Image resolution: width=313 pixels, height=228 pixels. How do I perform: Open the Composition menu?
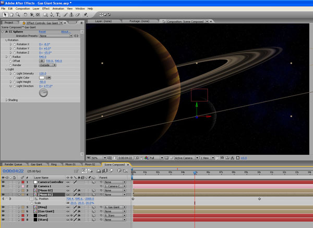pos(22,9)
